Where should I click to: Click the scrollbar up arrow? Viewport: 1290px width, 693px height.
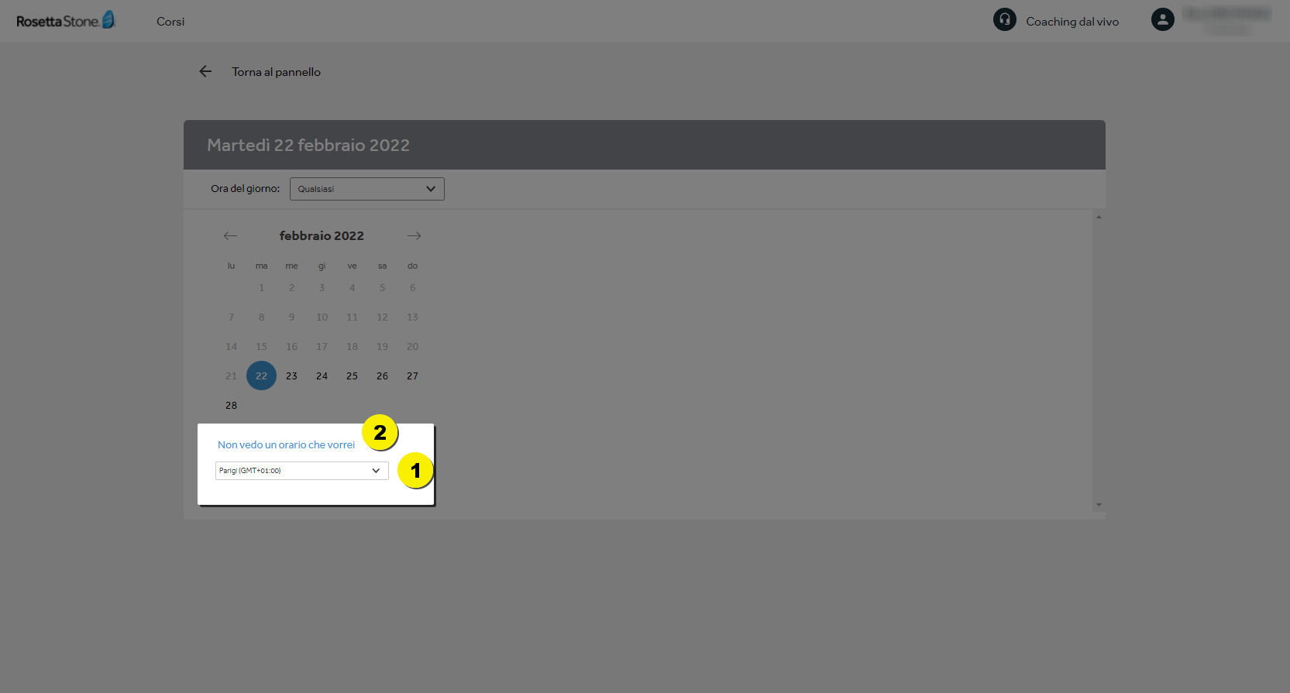1099,218
